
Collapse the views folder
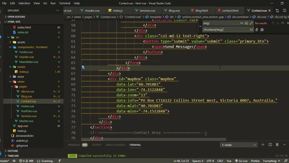(21, 81)
